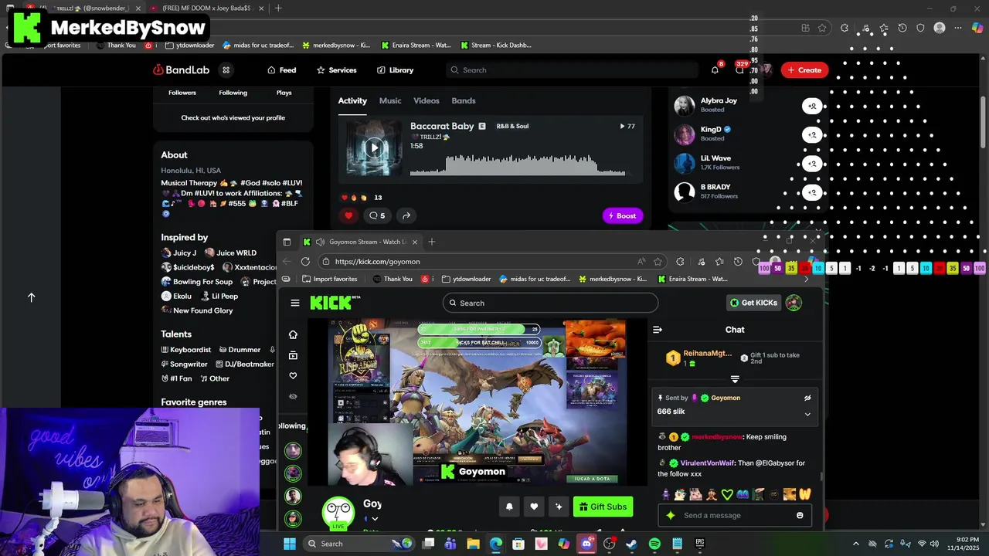Open ytdownloader bookmark in Kick window
Image resolution: width=989 pixels, height=556 pixels.
tap(465, 279)
